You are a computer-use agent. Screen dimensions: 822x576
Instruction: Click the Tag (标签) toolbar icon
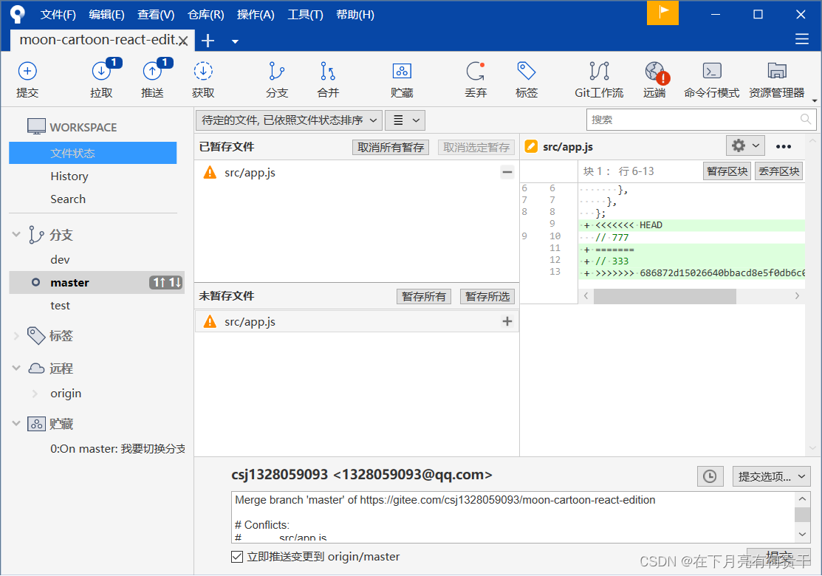pyautogui.click(x=527, y=80)
